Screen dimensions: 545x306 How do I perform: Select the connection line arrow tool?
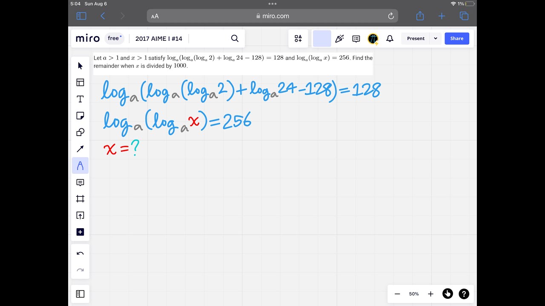tap(80, 149)
